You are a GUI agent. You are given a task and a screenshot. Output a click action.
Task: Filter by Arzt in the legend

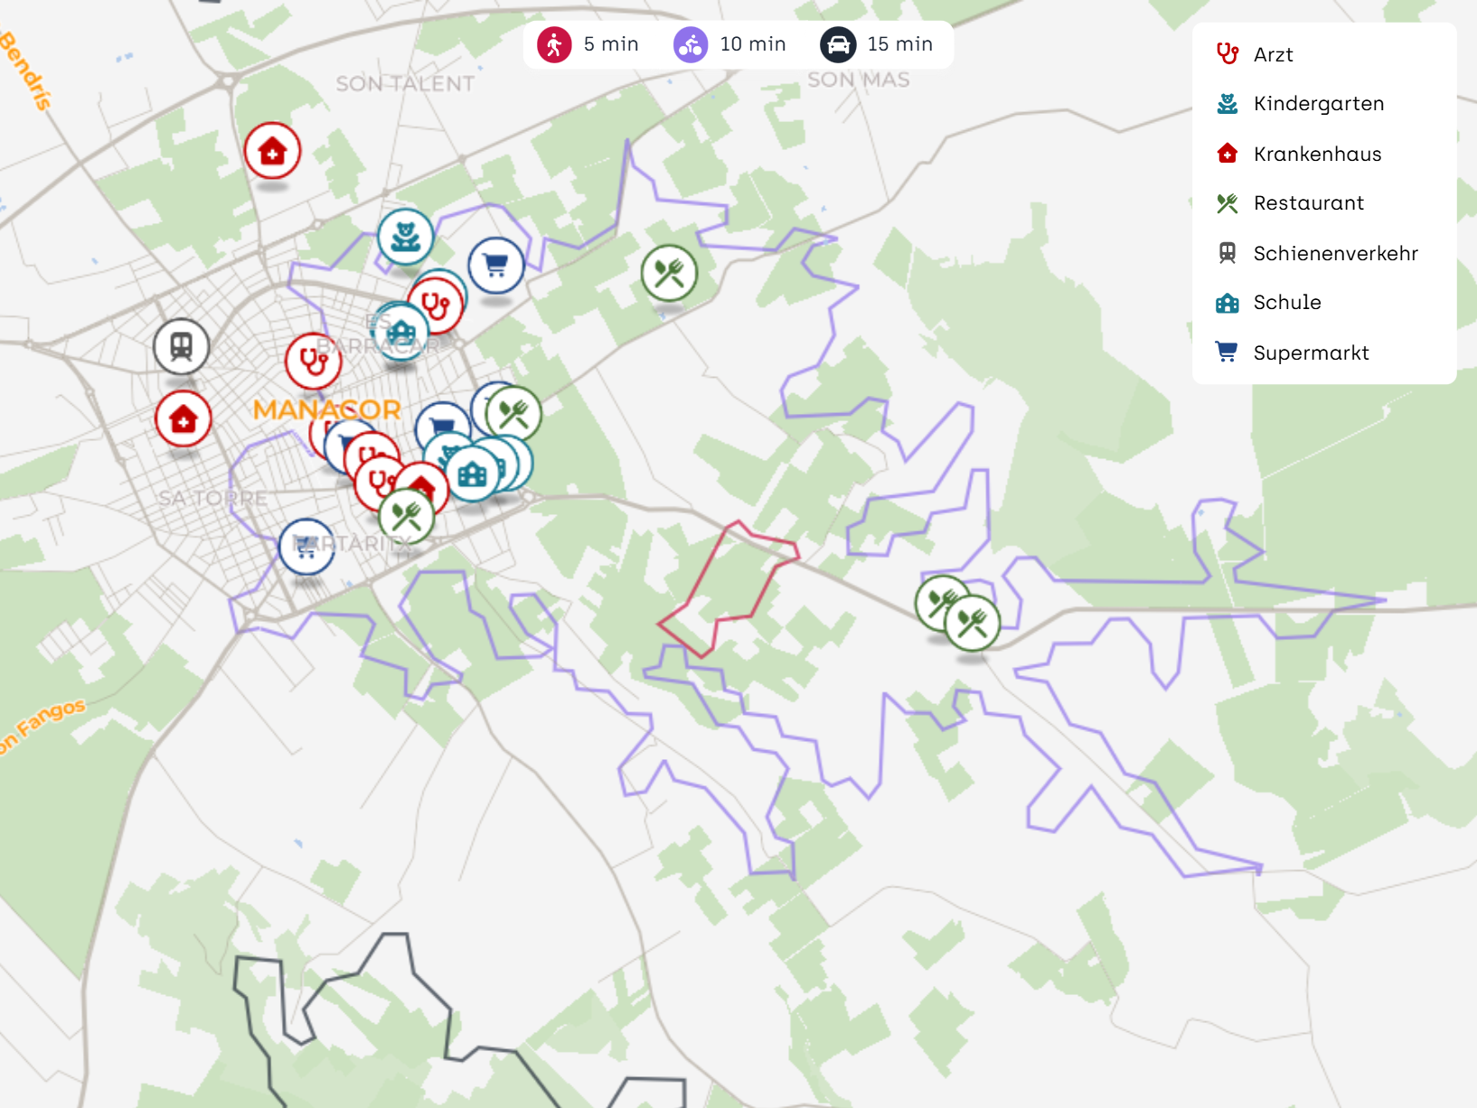1273,55
